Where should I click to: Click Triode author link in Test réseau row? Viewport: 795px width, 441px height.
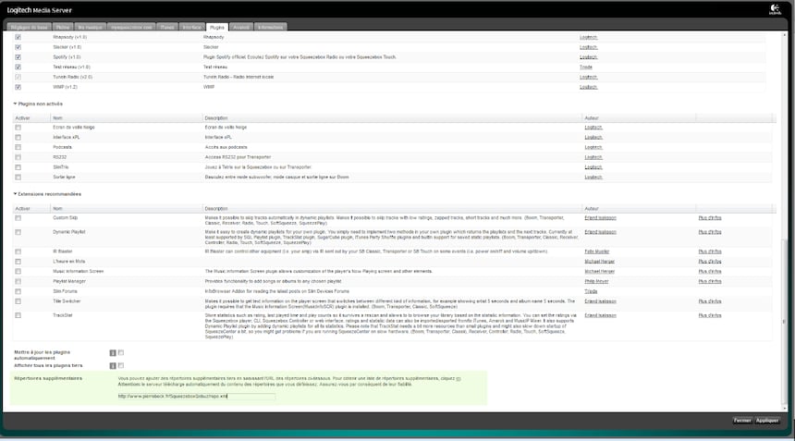tap(585, 67)
